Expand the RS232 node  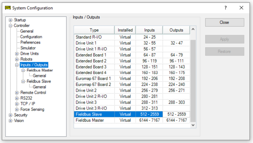coord(17,98)
